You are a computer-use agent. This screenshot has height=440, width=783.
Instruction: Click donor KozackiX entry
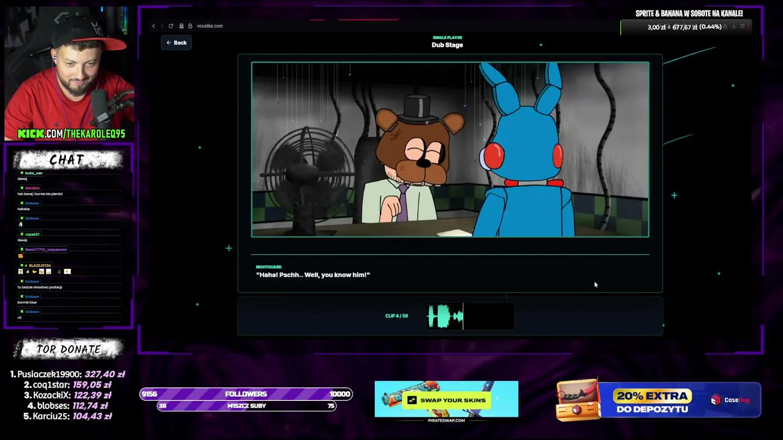click(67, 395)
